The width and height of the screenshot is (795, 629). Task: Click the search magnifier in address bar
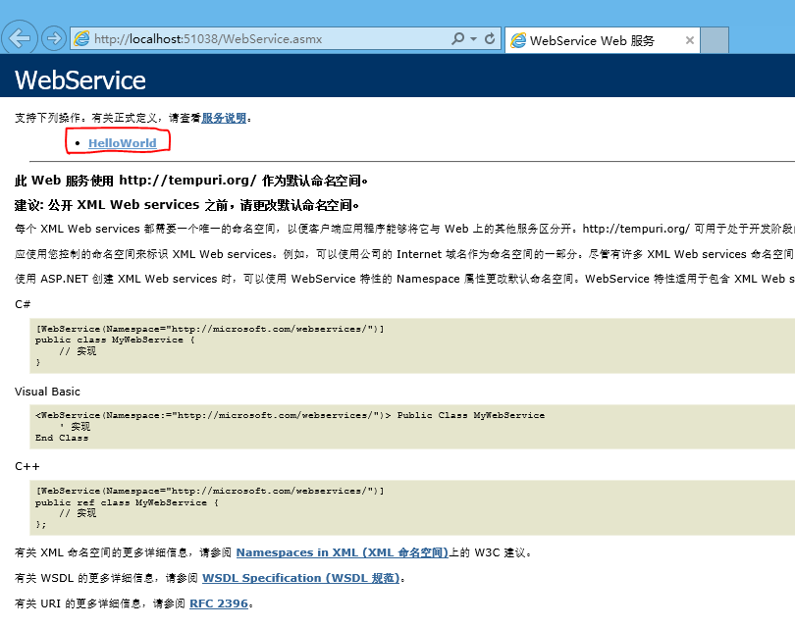point(457,38)
